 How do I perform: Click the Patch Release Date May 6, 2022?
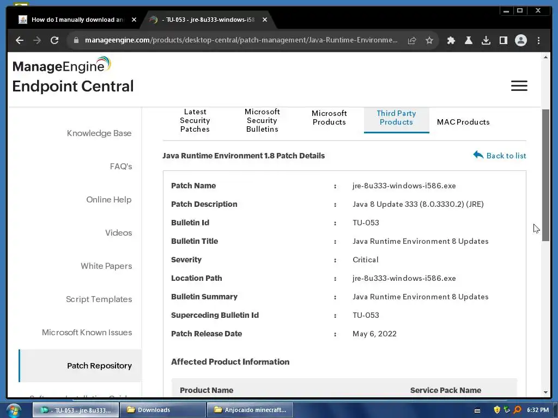pyautogui.click(x=374, y=334)
